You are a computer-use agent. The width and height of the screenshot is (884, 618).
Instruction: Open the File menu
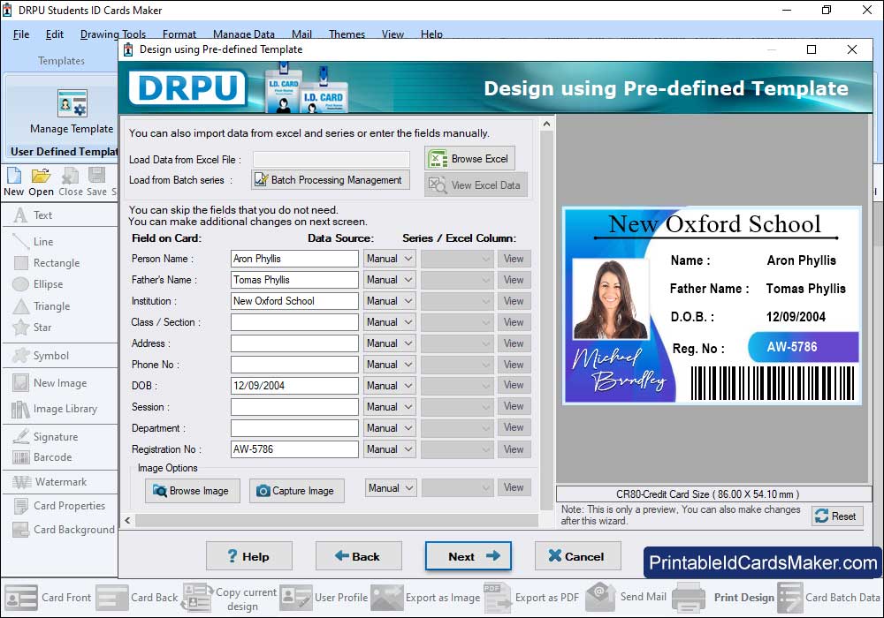coord(21,34)
